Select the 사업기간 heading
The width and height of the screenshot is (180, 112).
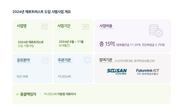pos(64,26)
